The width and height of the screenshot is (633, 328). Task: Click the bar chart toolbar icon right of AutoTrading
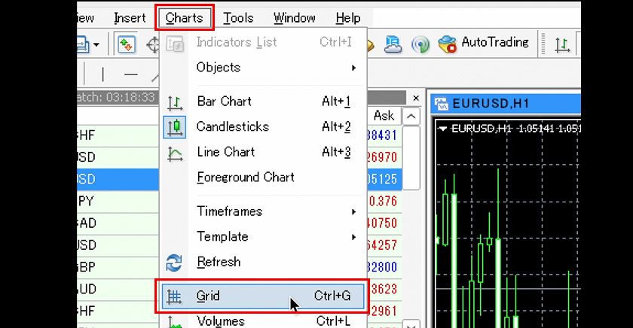pyautogui.click(x=562, y=44)
